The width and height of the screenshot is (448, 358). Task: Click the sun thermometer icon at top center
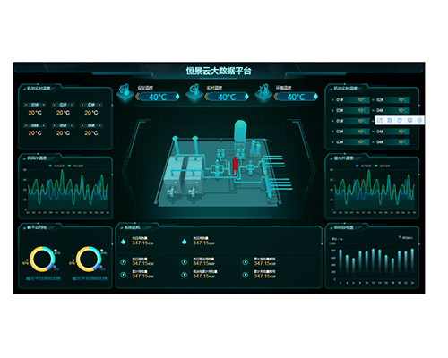[263, 91]
